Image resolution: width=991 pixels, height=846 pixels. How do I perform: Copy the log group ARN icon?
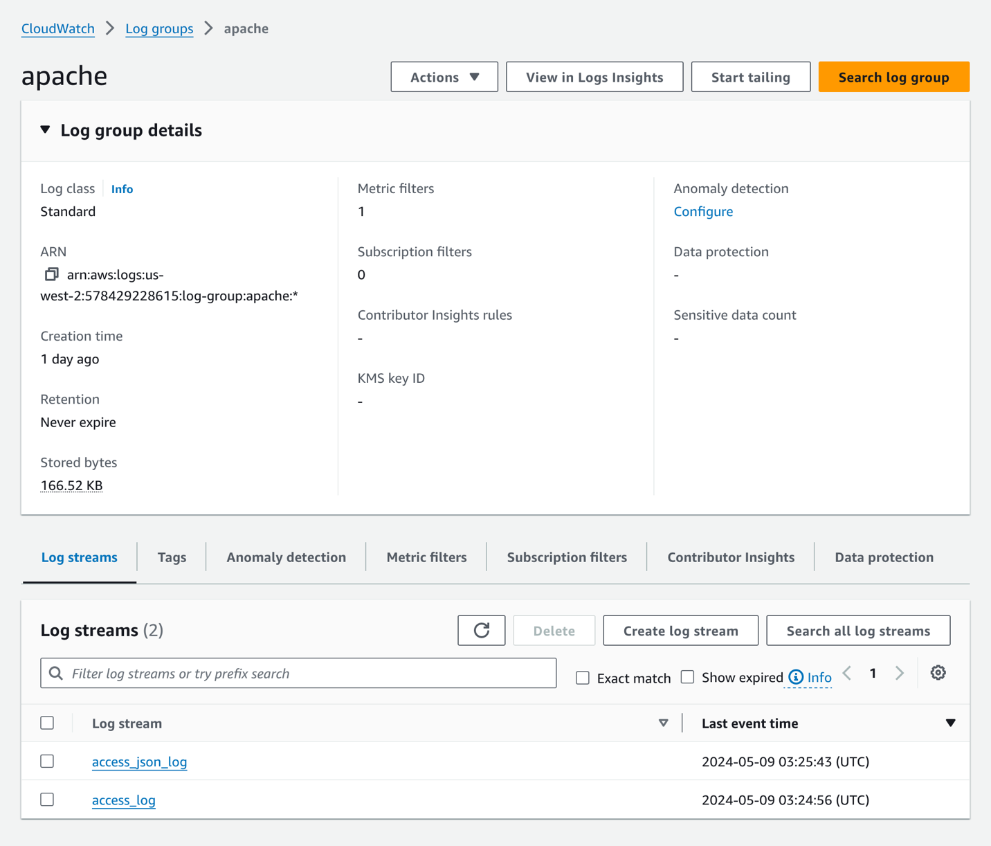(51, 274)
